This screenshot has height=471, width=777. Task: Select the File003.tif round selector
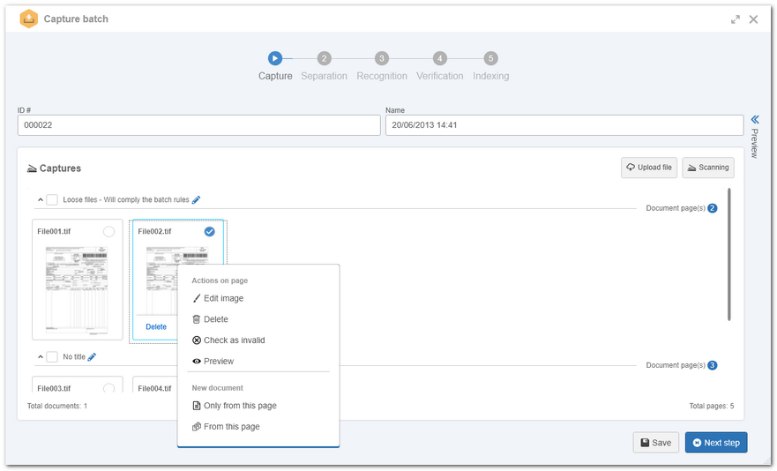pos(109,388)
